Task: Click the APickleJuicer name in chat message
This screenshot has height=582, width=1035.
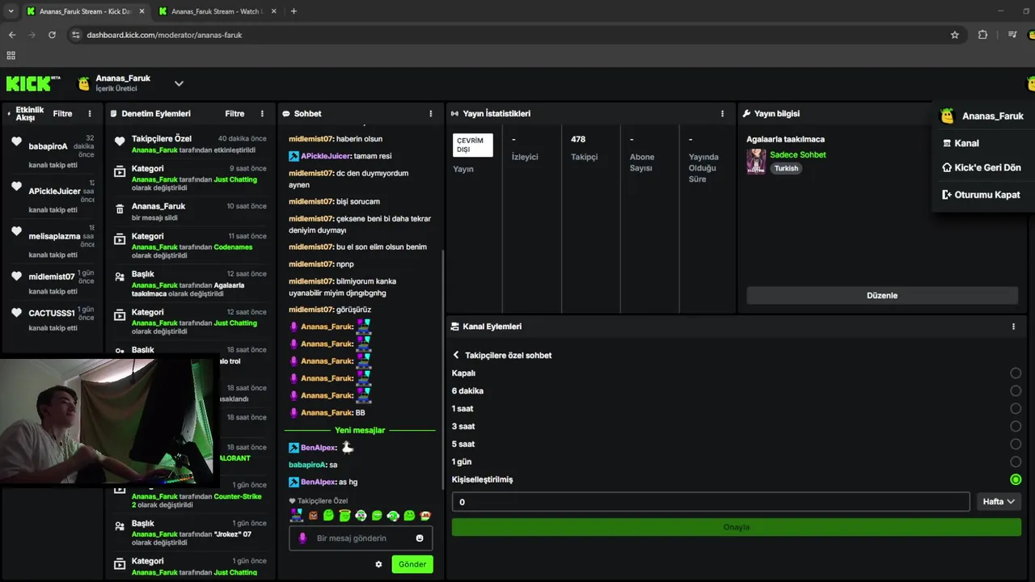Action: click(327, 156)
